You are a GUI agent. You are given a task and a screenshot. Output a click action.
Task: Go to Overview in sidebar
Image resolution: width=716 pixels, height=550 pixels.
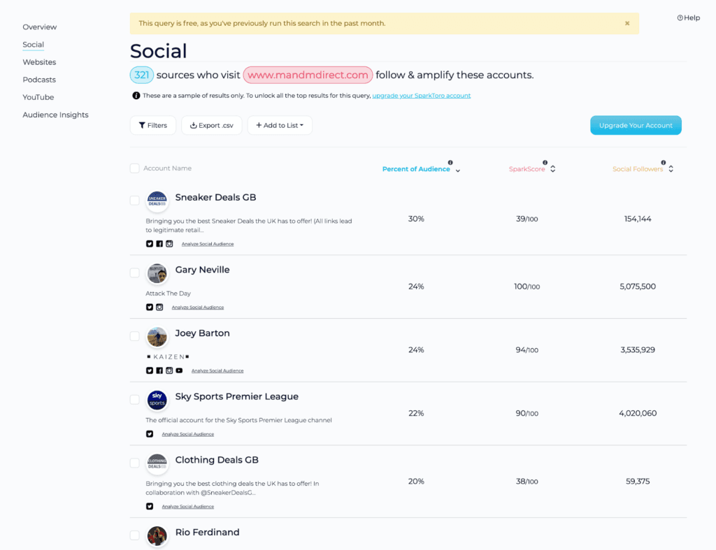click(40, 27)
